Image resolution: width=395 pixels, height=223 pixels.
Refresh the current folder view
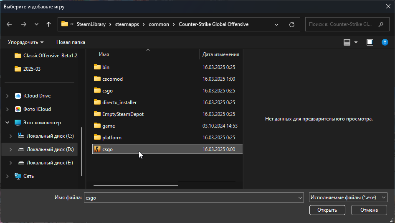[292, 24]
